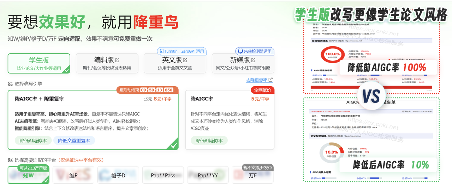Click green checkmark on selected engine card
Image resolution: width=452 pixels, height=188 pixels.
(173, 145)
